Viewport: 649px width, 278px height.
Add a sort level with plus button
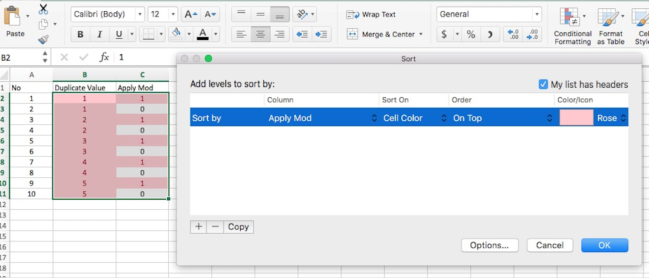198,227
